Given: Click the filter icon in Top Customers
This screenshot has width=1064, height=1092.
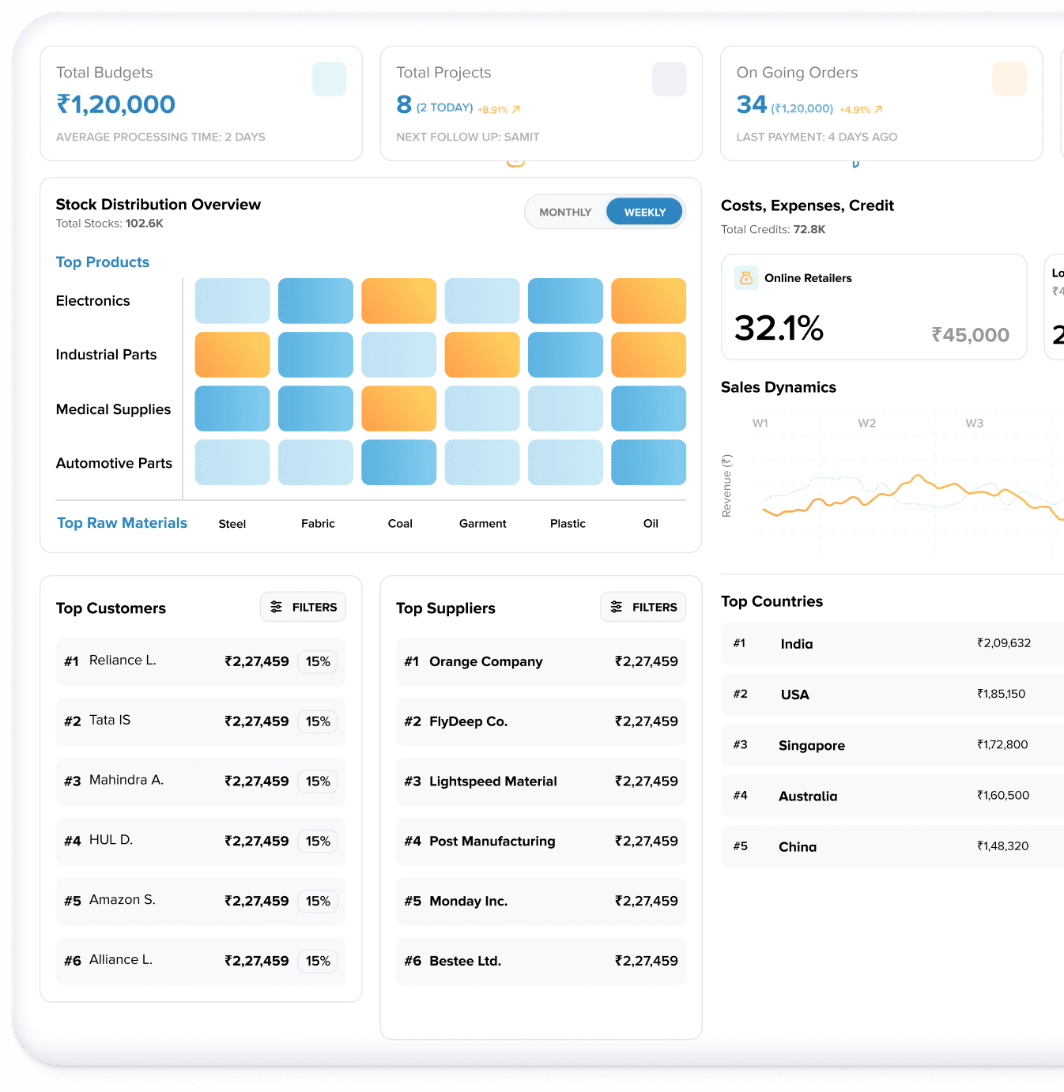Looking at the screenshot, I should pos(277,606).
